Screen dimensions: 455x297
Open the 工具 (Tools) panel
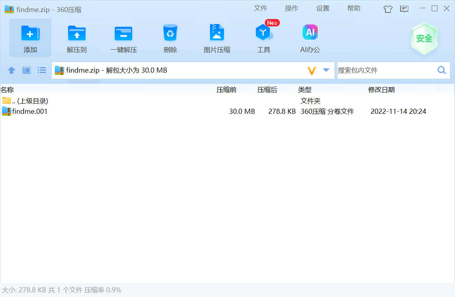(264, 38)
